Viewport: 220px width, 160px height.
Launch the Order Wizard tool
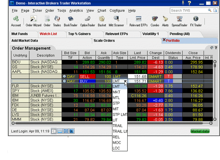pos(33,21)
